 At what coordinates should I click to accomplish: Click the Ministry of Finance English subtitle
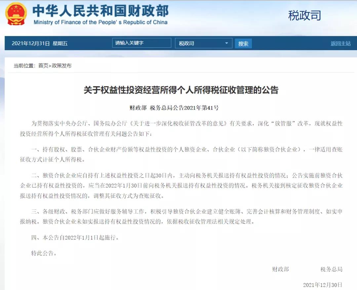(100, 22)
